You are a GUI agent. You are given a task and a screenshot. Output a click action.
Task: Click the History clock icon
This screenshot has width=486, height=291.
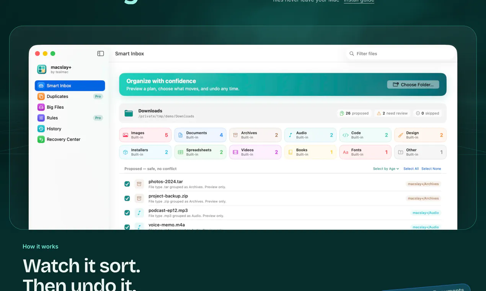tap(41, 129)
